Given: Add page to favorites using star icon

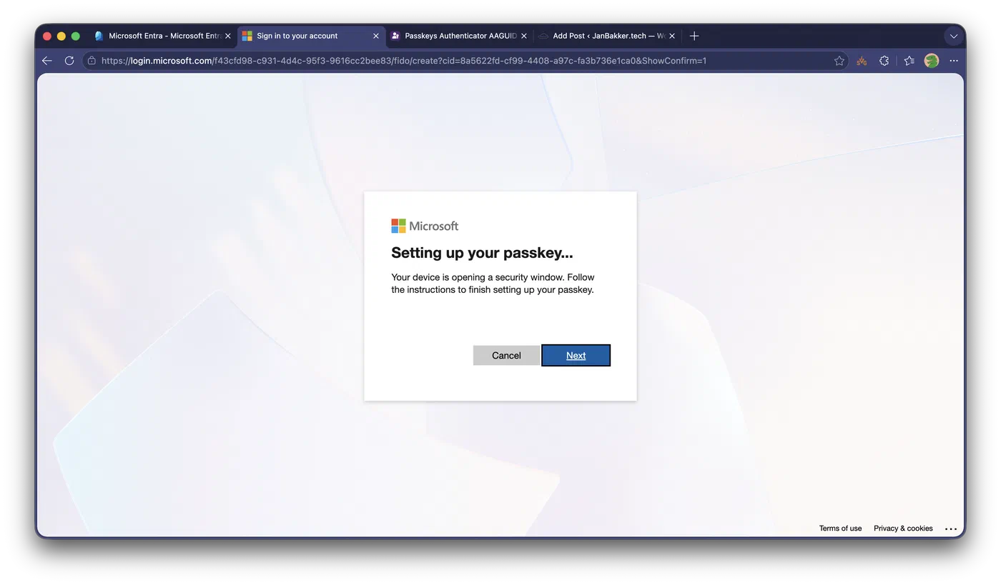Looking at the screenshot, I should tap(839, 61).
